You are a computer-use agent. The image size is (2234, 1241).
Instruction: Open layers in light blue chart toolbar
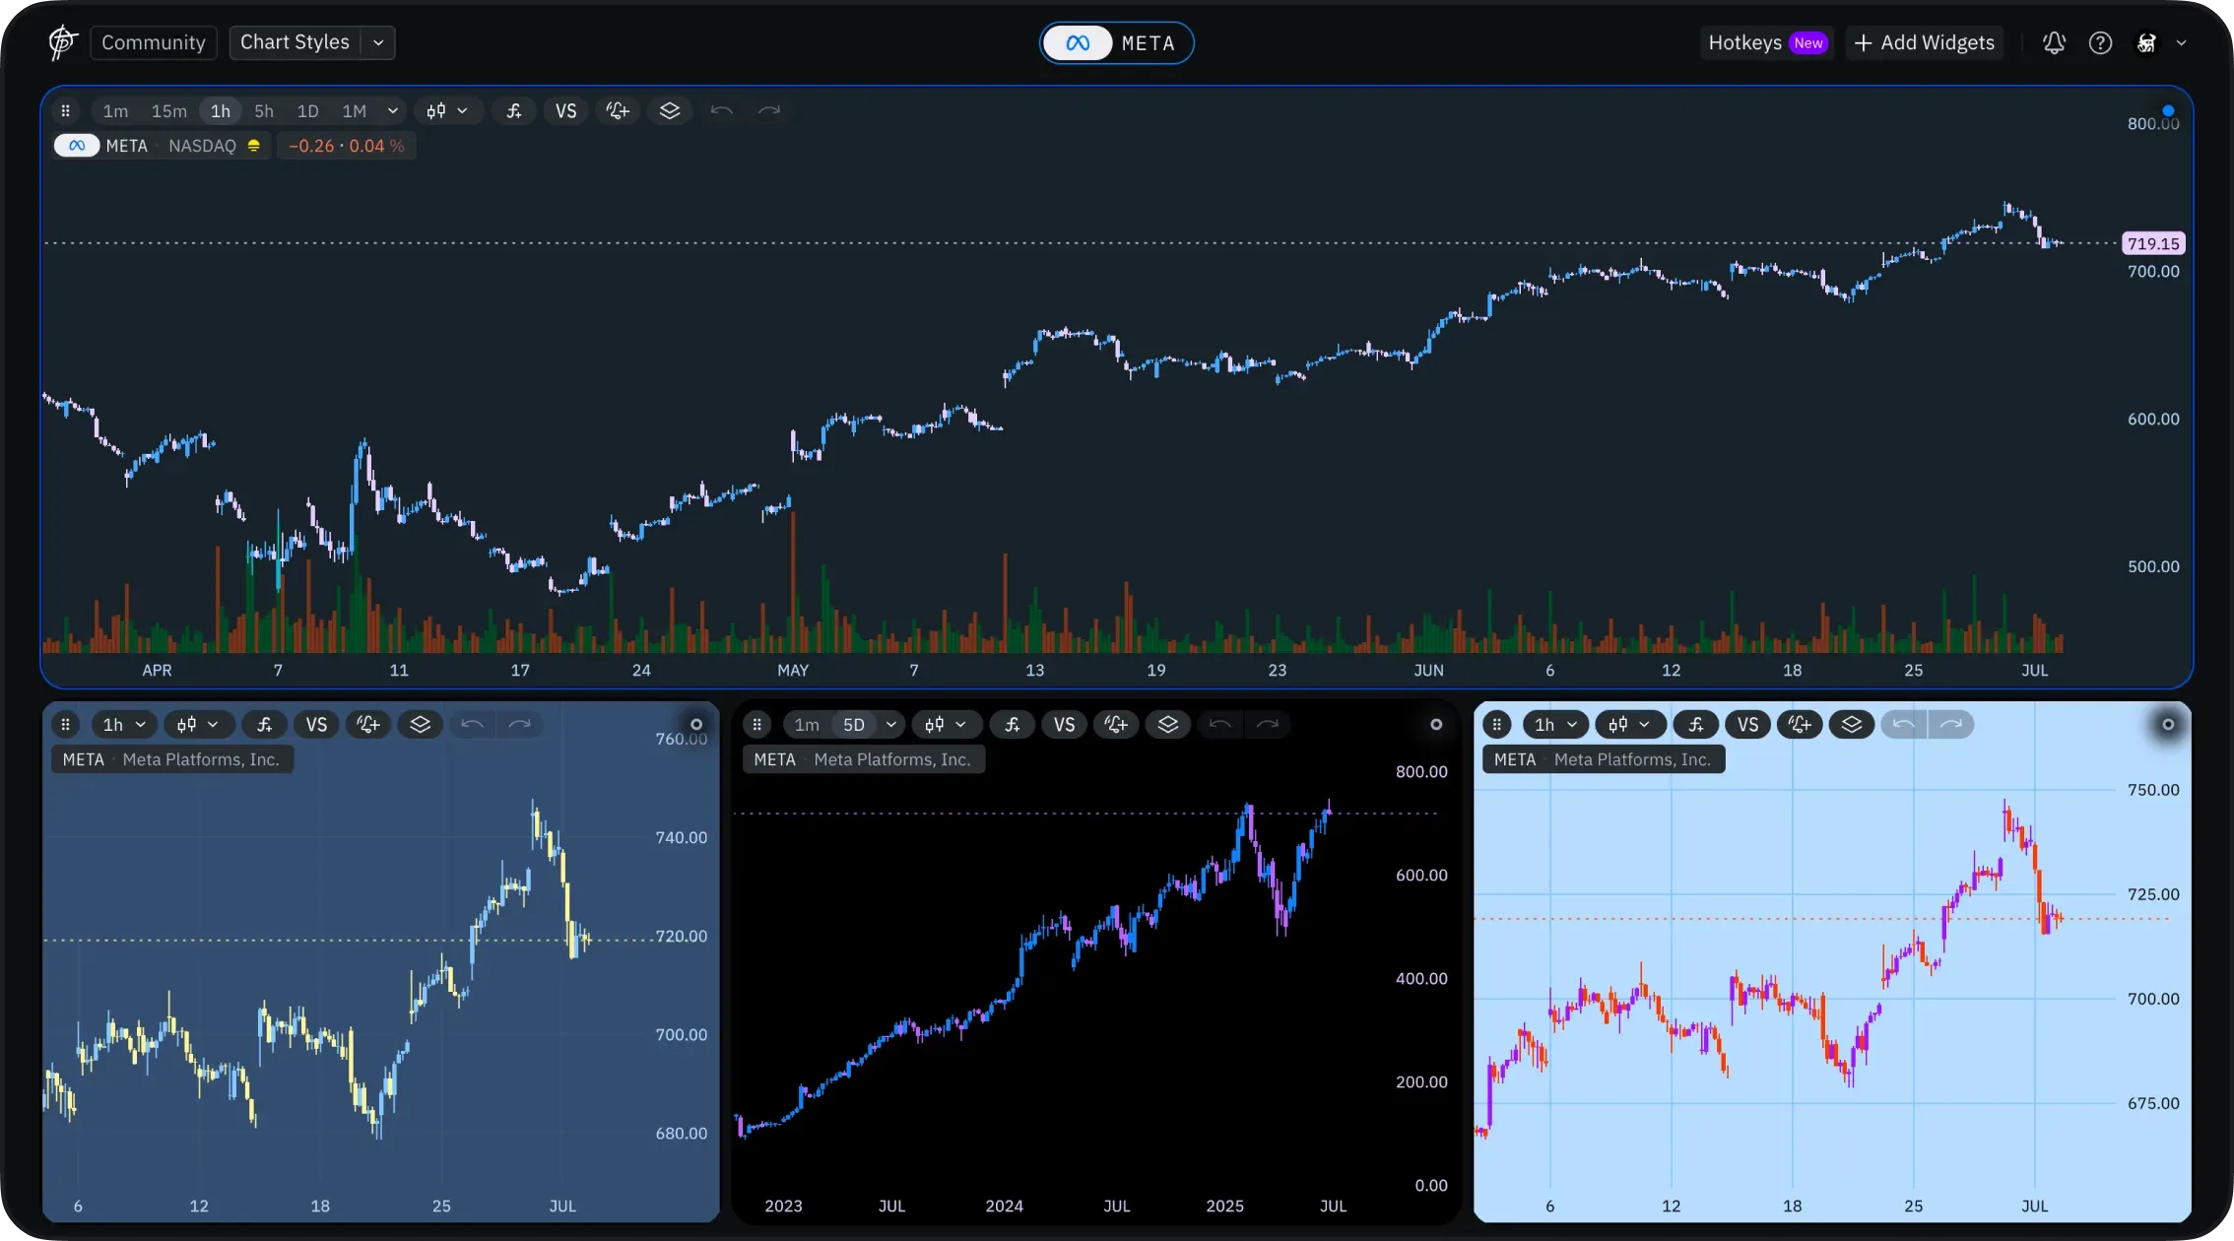coord(1852,725)
